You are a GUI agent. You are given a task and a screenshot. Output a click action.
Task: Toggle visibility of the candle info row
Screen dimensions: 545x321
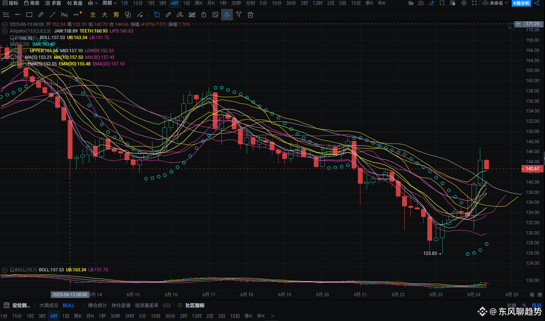[5, 24]
